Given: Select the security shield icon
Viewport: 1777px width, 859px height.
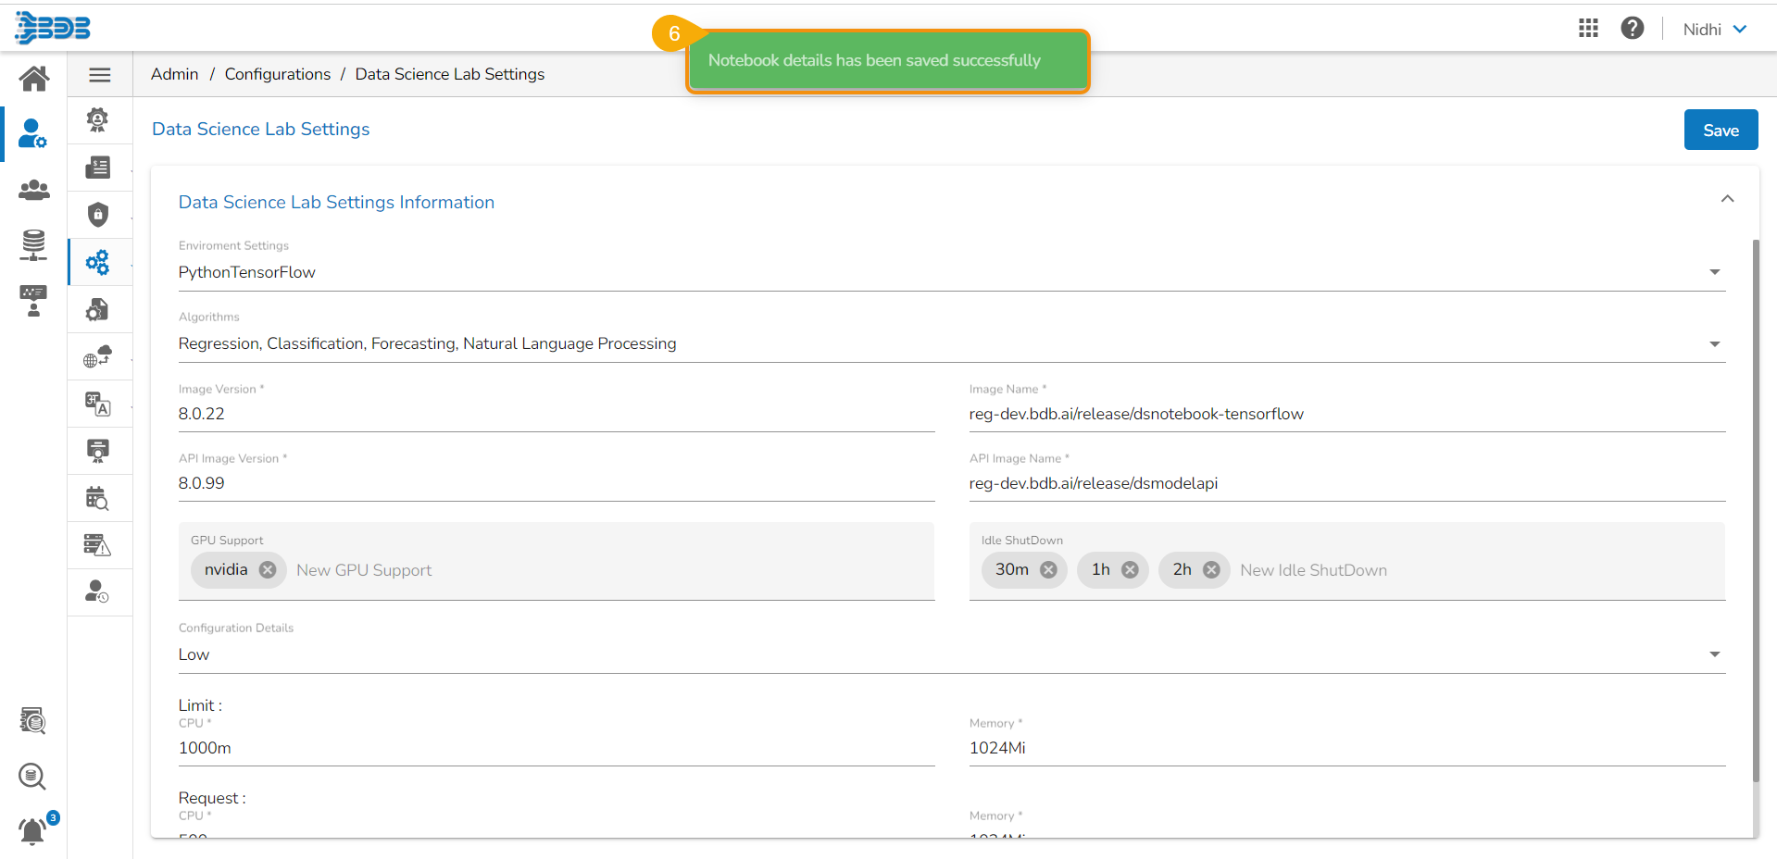Looking at the screenshot, I should coord(98,215).
